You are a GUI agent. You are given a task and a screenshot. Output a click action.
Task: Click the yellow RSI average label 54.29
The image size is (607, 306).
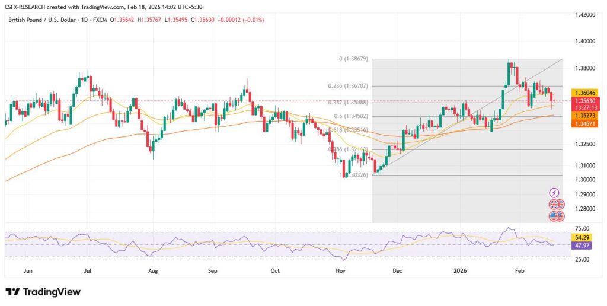tap(583, 237)
